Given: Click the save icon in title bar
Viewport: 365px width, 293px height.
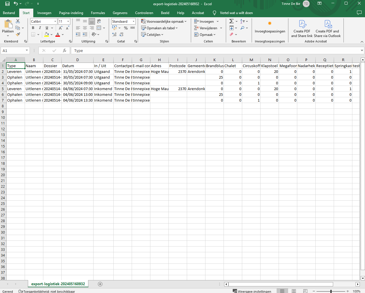Looking at the screenshot, I should (x=7, y=4).
